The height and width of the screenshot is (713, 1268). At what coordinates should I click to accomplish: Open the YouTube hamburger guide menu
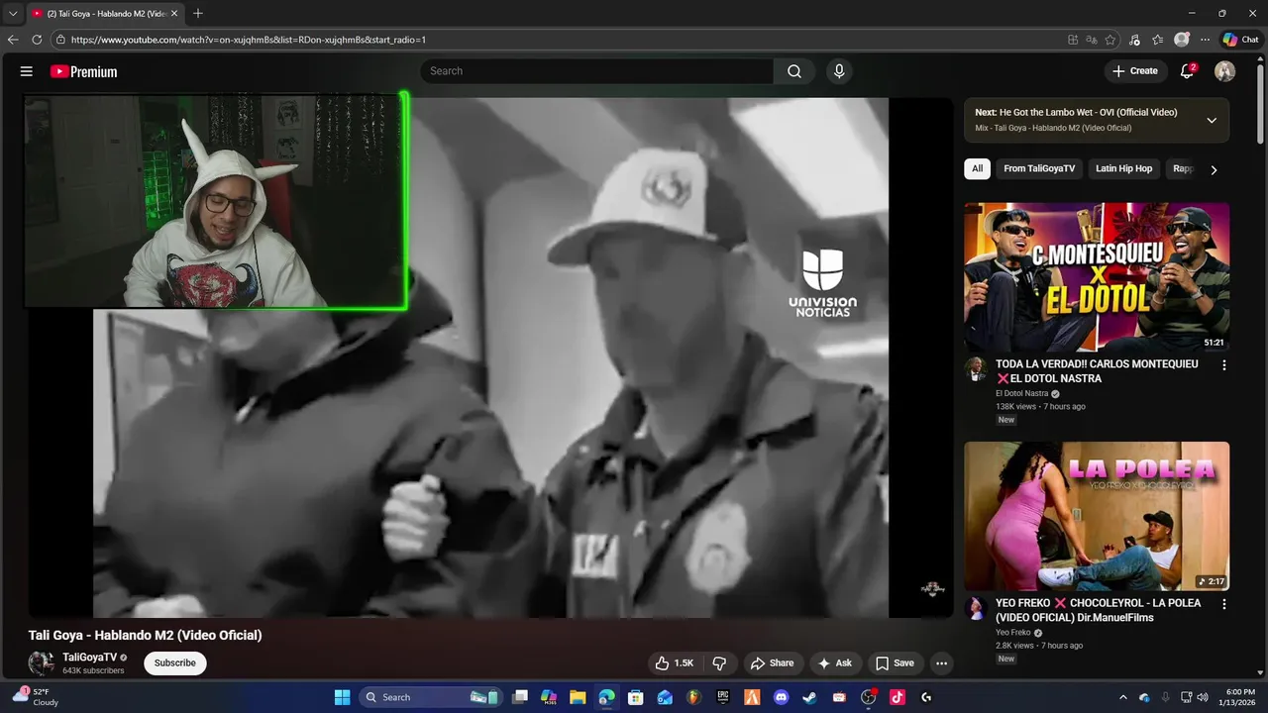click(x=27, y=71)
